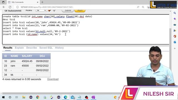Download the query results

point(53,79)
